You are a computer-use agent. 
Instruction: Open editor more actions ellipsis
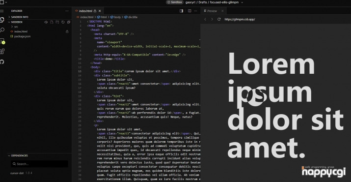[196, 11]
